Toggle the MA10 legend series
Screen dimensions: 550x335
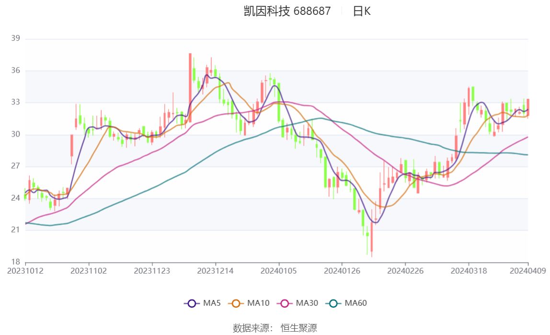point(249,303)
